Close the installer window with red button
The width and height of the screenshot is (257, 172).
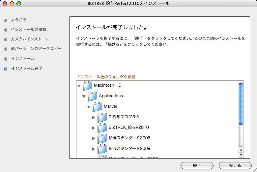(x=5, y=3)
